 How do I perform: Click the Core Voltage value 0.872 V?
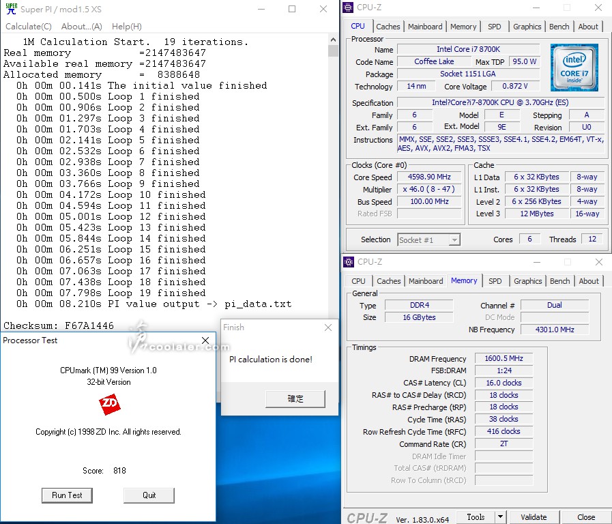(x=515, y=86)
